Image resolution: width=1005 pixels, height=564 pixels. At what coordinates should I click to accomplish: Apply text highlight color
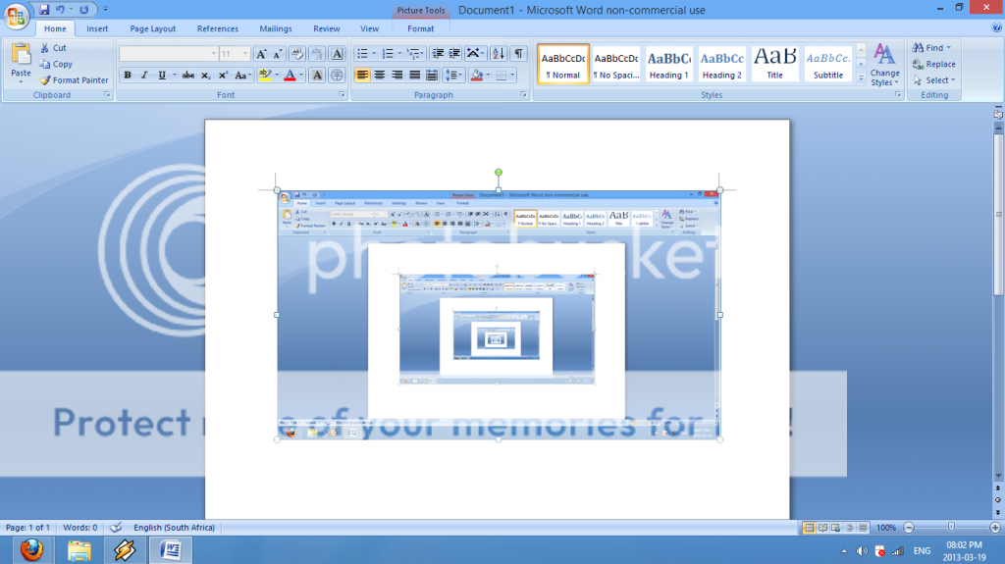coord(265,75)
